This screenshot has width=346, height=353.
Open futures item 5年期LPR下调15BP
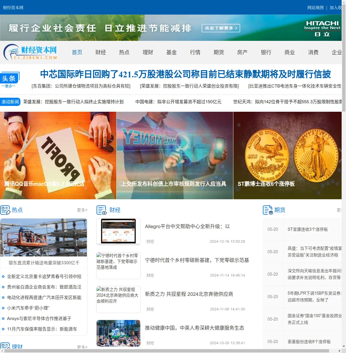pos(315,297)
